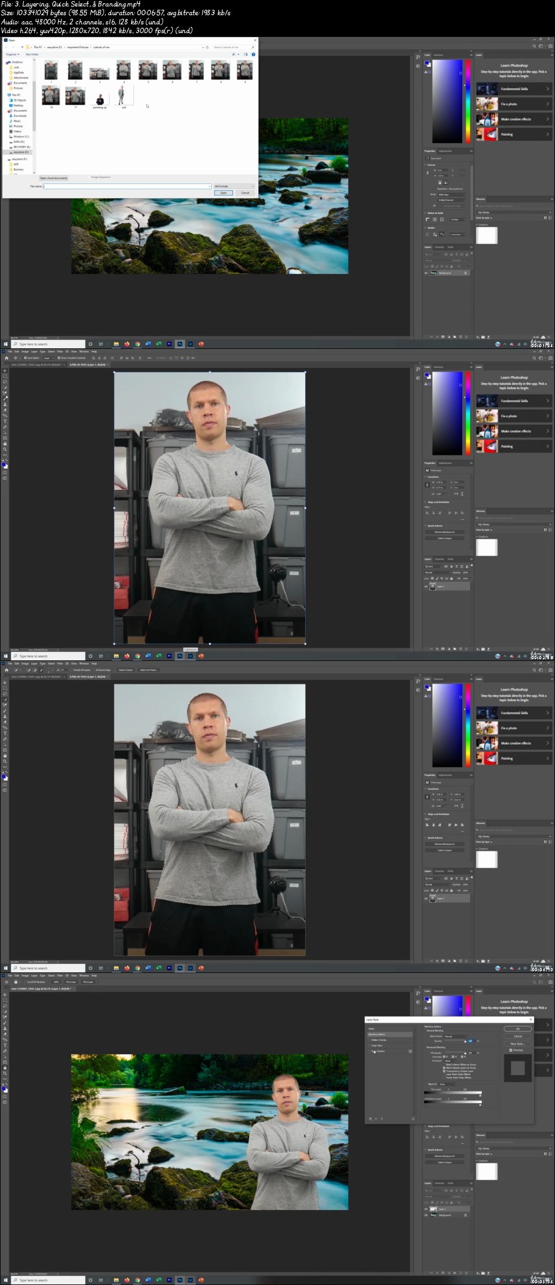Image resolution: width=555 pixels, height=1285 pixels.
Task: Click Open button in Open dialog
Action: [x=223, y=193]
